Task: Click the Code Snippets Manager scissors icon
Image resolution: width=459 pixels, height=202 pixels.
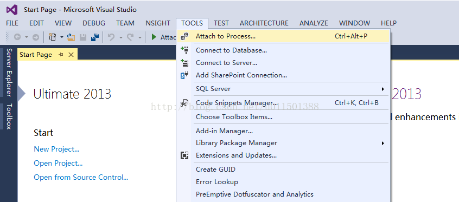Action: (184, 103)
